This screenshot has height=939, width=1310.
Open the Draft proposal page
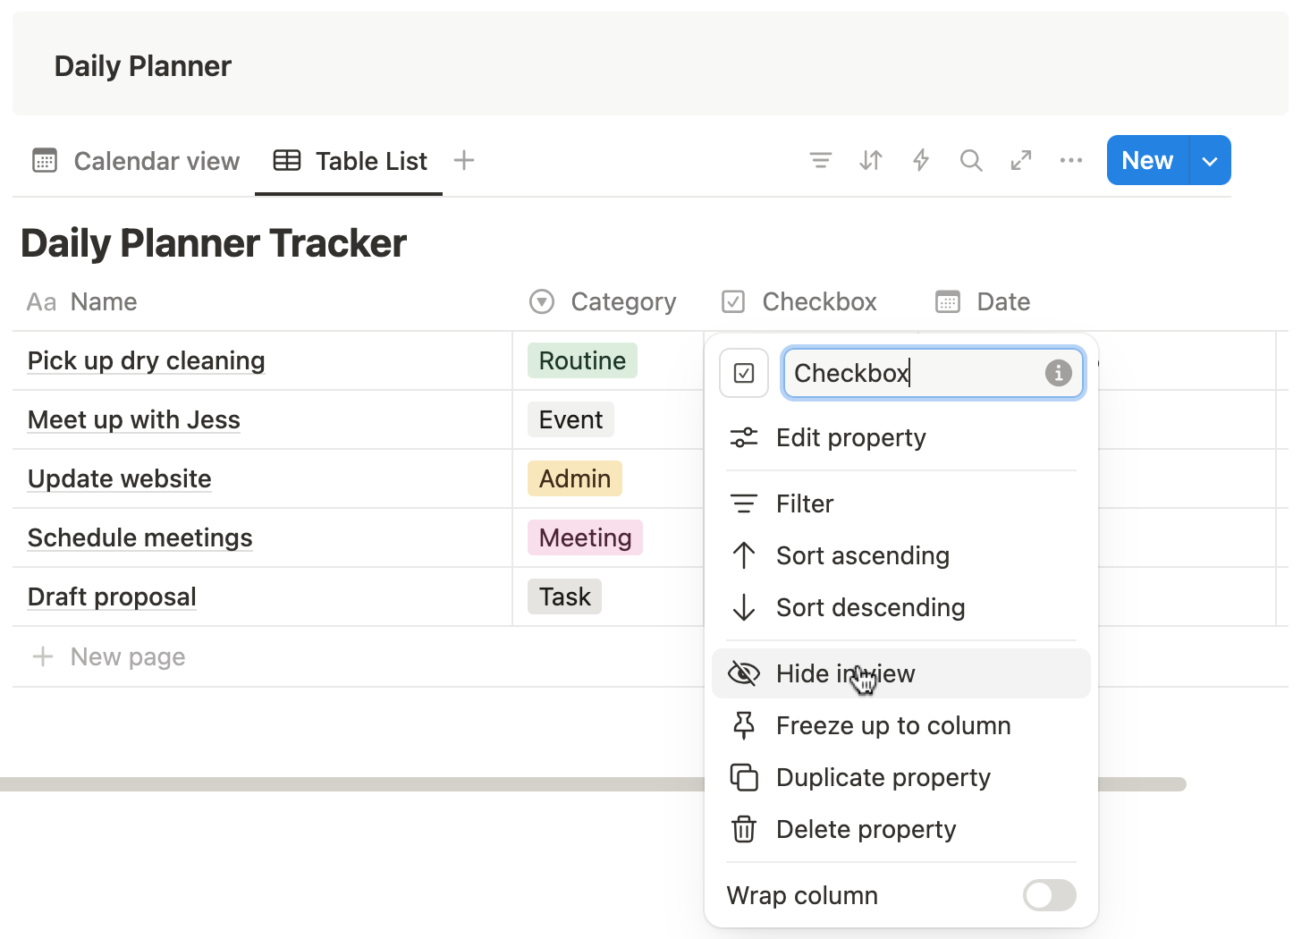pyautogui.click(x=112, y=596)
